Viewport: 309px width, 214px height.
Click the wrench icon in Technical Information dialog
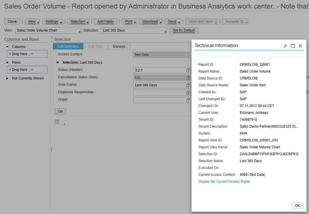click(x=285, y=46)
